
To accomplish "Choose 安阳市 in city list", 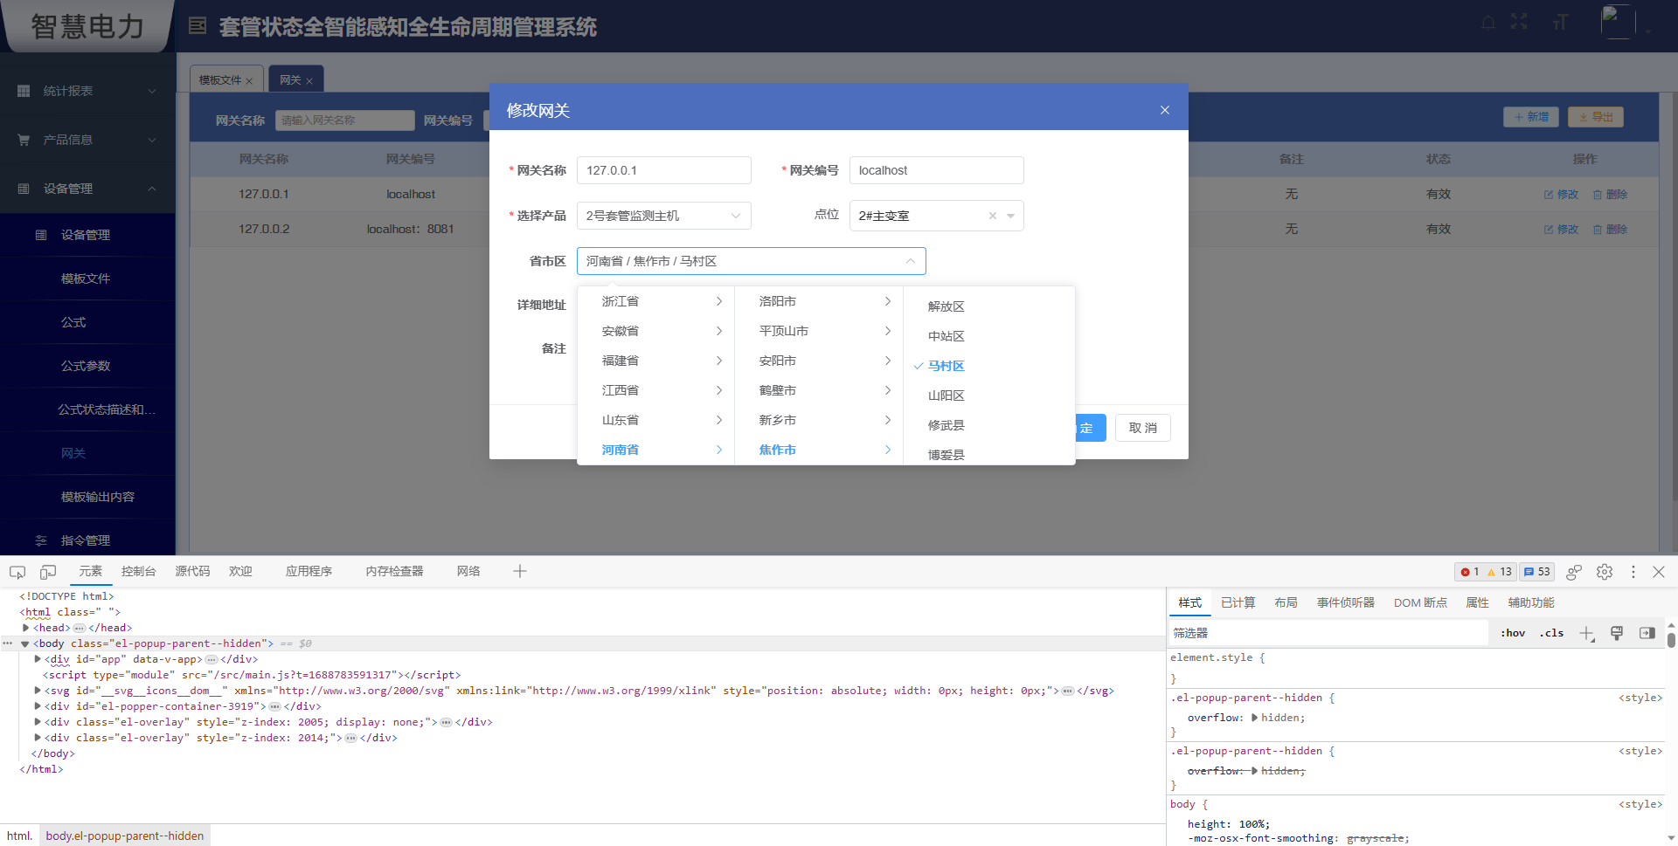I will 819,361.
